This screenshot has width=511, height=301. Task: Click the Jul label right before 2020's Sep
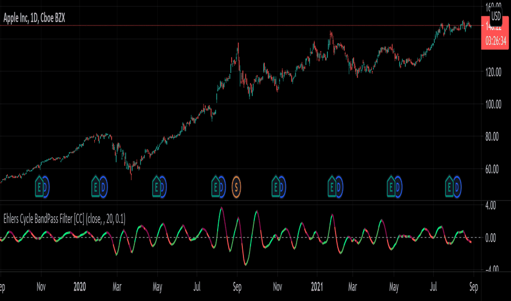pyautogui.click(x=197, y=287)
